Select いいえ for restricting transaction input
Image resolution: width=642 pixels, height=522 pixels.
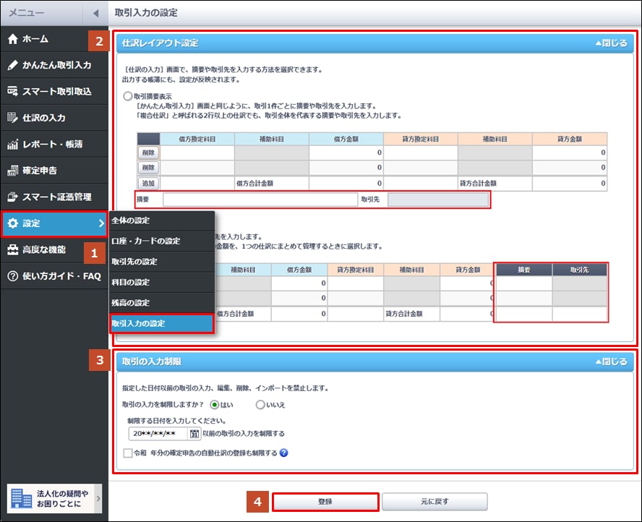(x=260, y=404)
